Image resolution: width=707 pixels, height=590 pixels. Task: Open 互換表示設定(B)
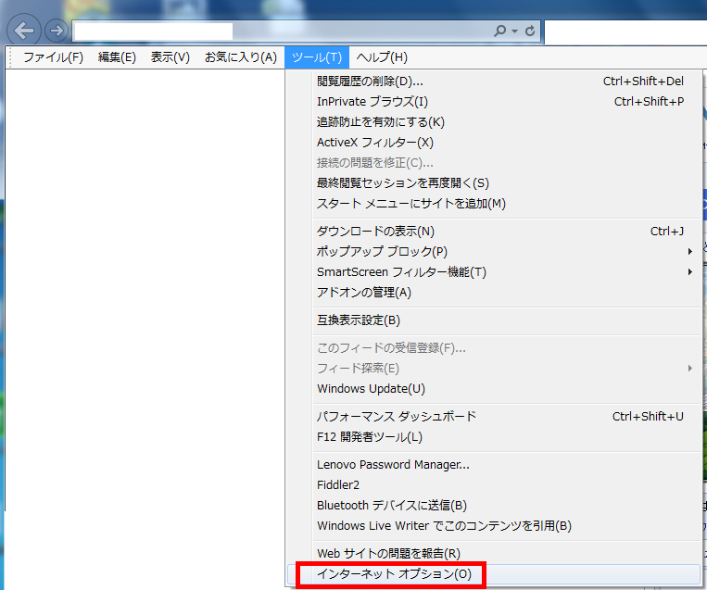[x=494, y=320]
